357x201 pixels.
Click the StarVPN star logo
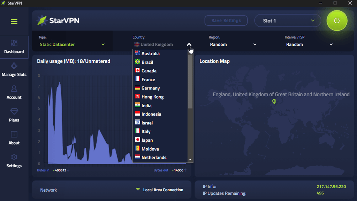(x=42, y=20)
